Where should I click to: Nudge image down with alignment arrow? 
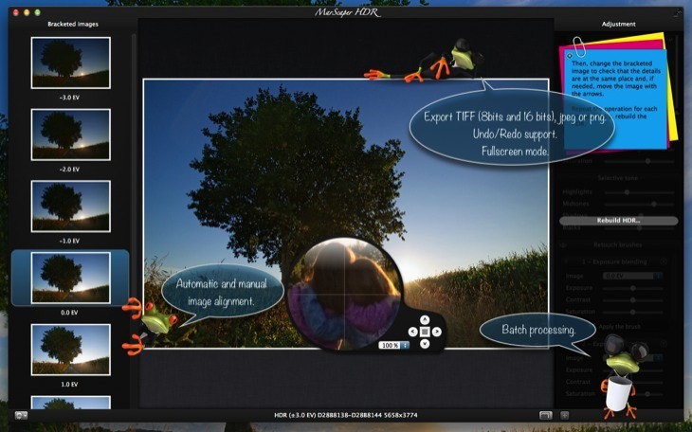point(425,343)
